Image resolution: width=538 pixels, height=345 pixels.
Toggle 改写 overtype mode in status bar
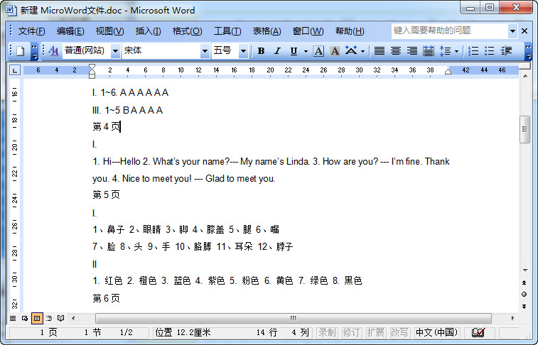pyautogui.click(x=399, y=332)
